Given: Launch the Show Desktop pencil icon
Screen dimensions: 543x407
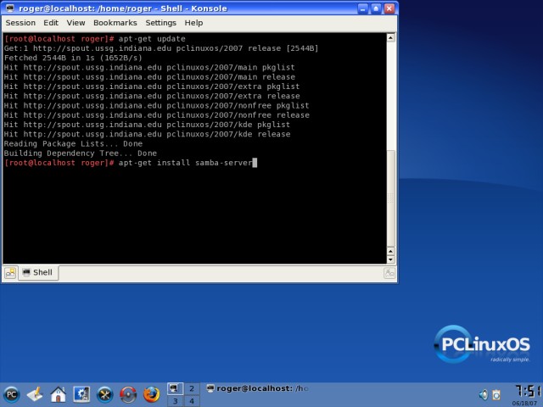Looking at the screenshot, I should pos(35,394).
